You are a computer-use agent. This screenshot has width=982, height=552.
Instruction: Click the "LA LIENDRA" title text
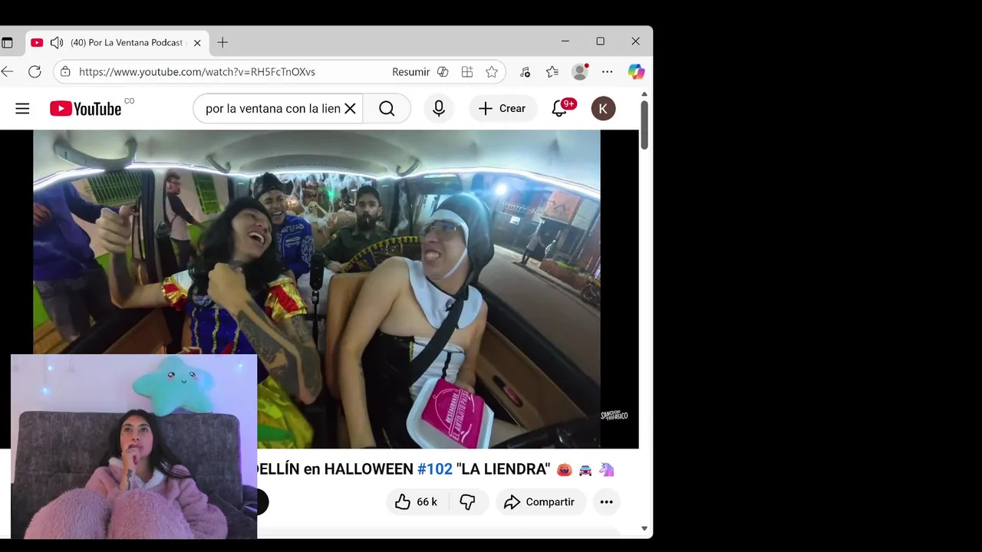(503, 469)
